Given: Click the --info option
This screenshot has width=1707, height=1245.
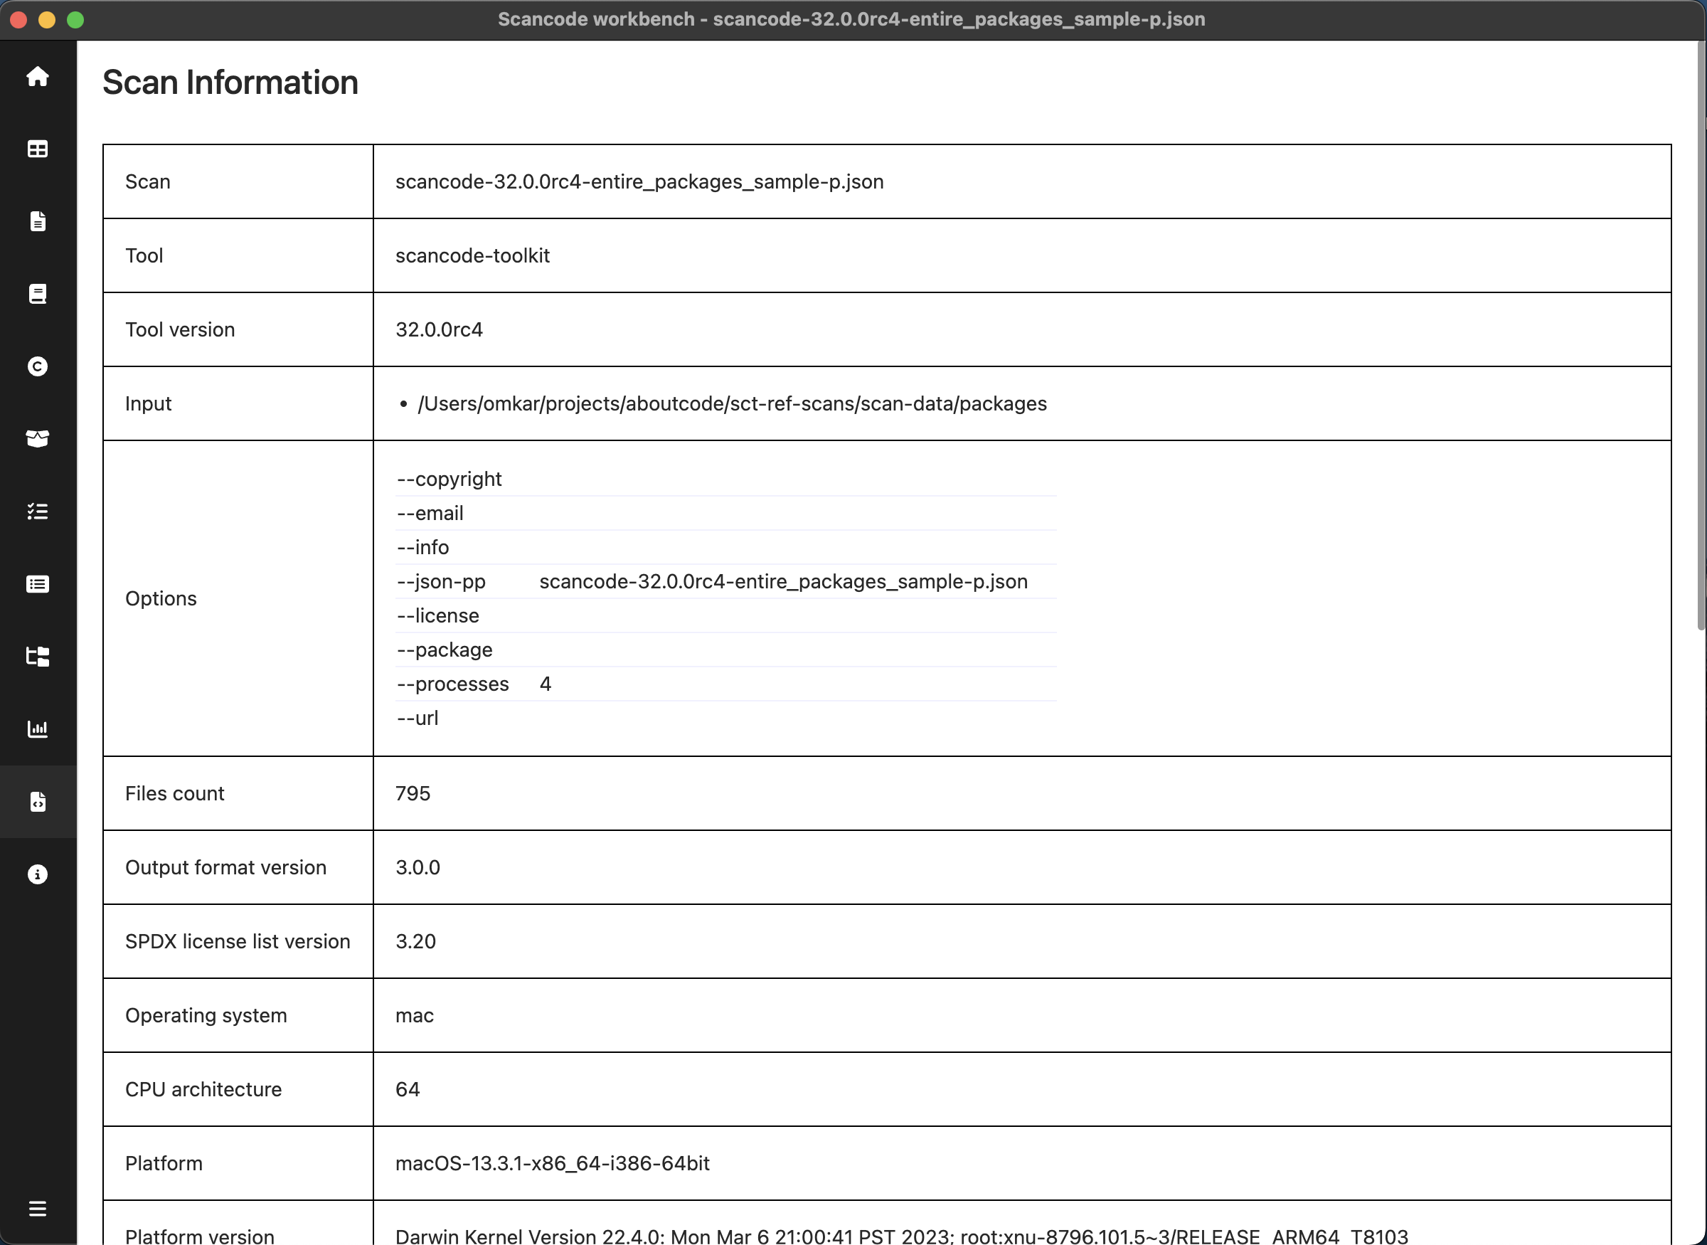Looking at the screenshot, I should [x=422, y=547].
